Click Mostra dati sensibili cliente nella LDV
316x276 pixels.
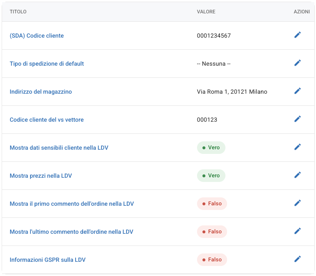(x=59, y=148)
